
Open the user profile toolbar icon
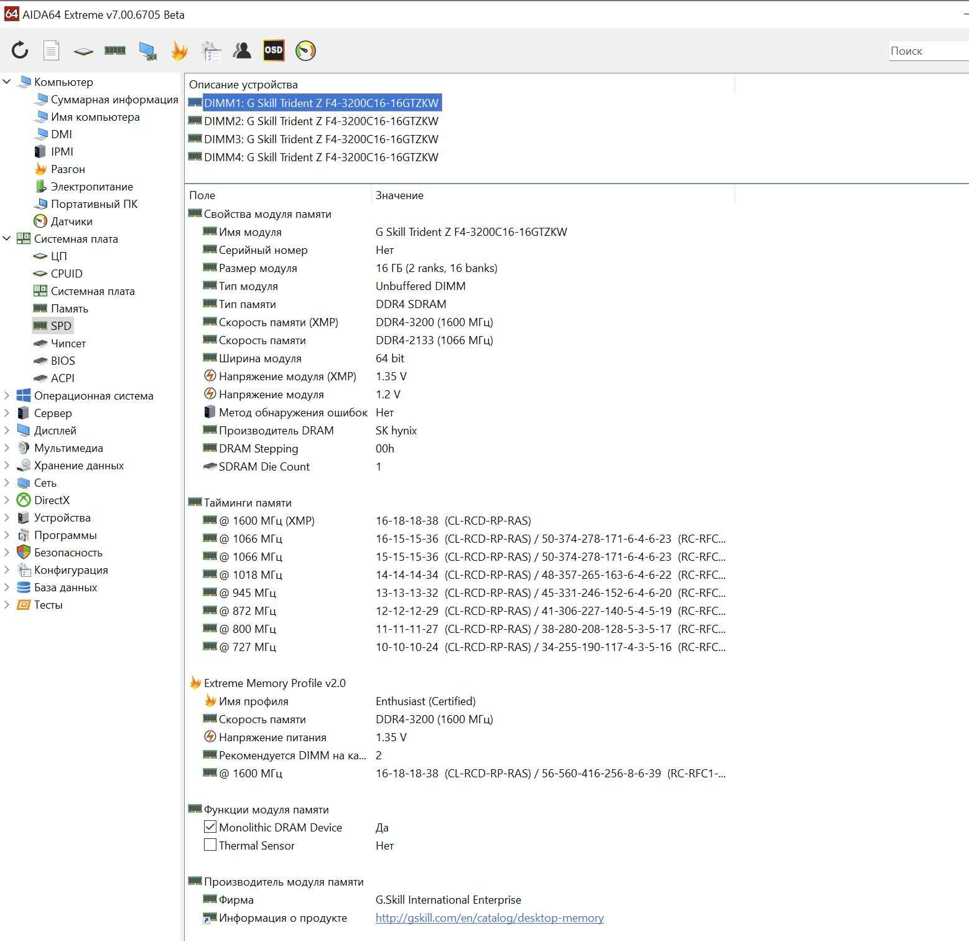242,50
